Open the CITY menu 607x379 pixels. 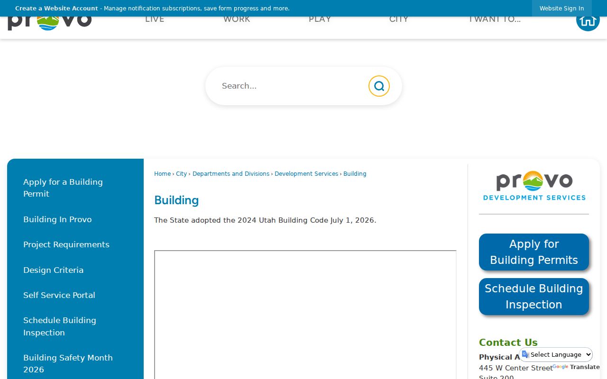399,20
